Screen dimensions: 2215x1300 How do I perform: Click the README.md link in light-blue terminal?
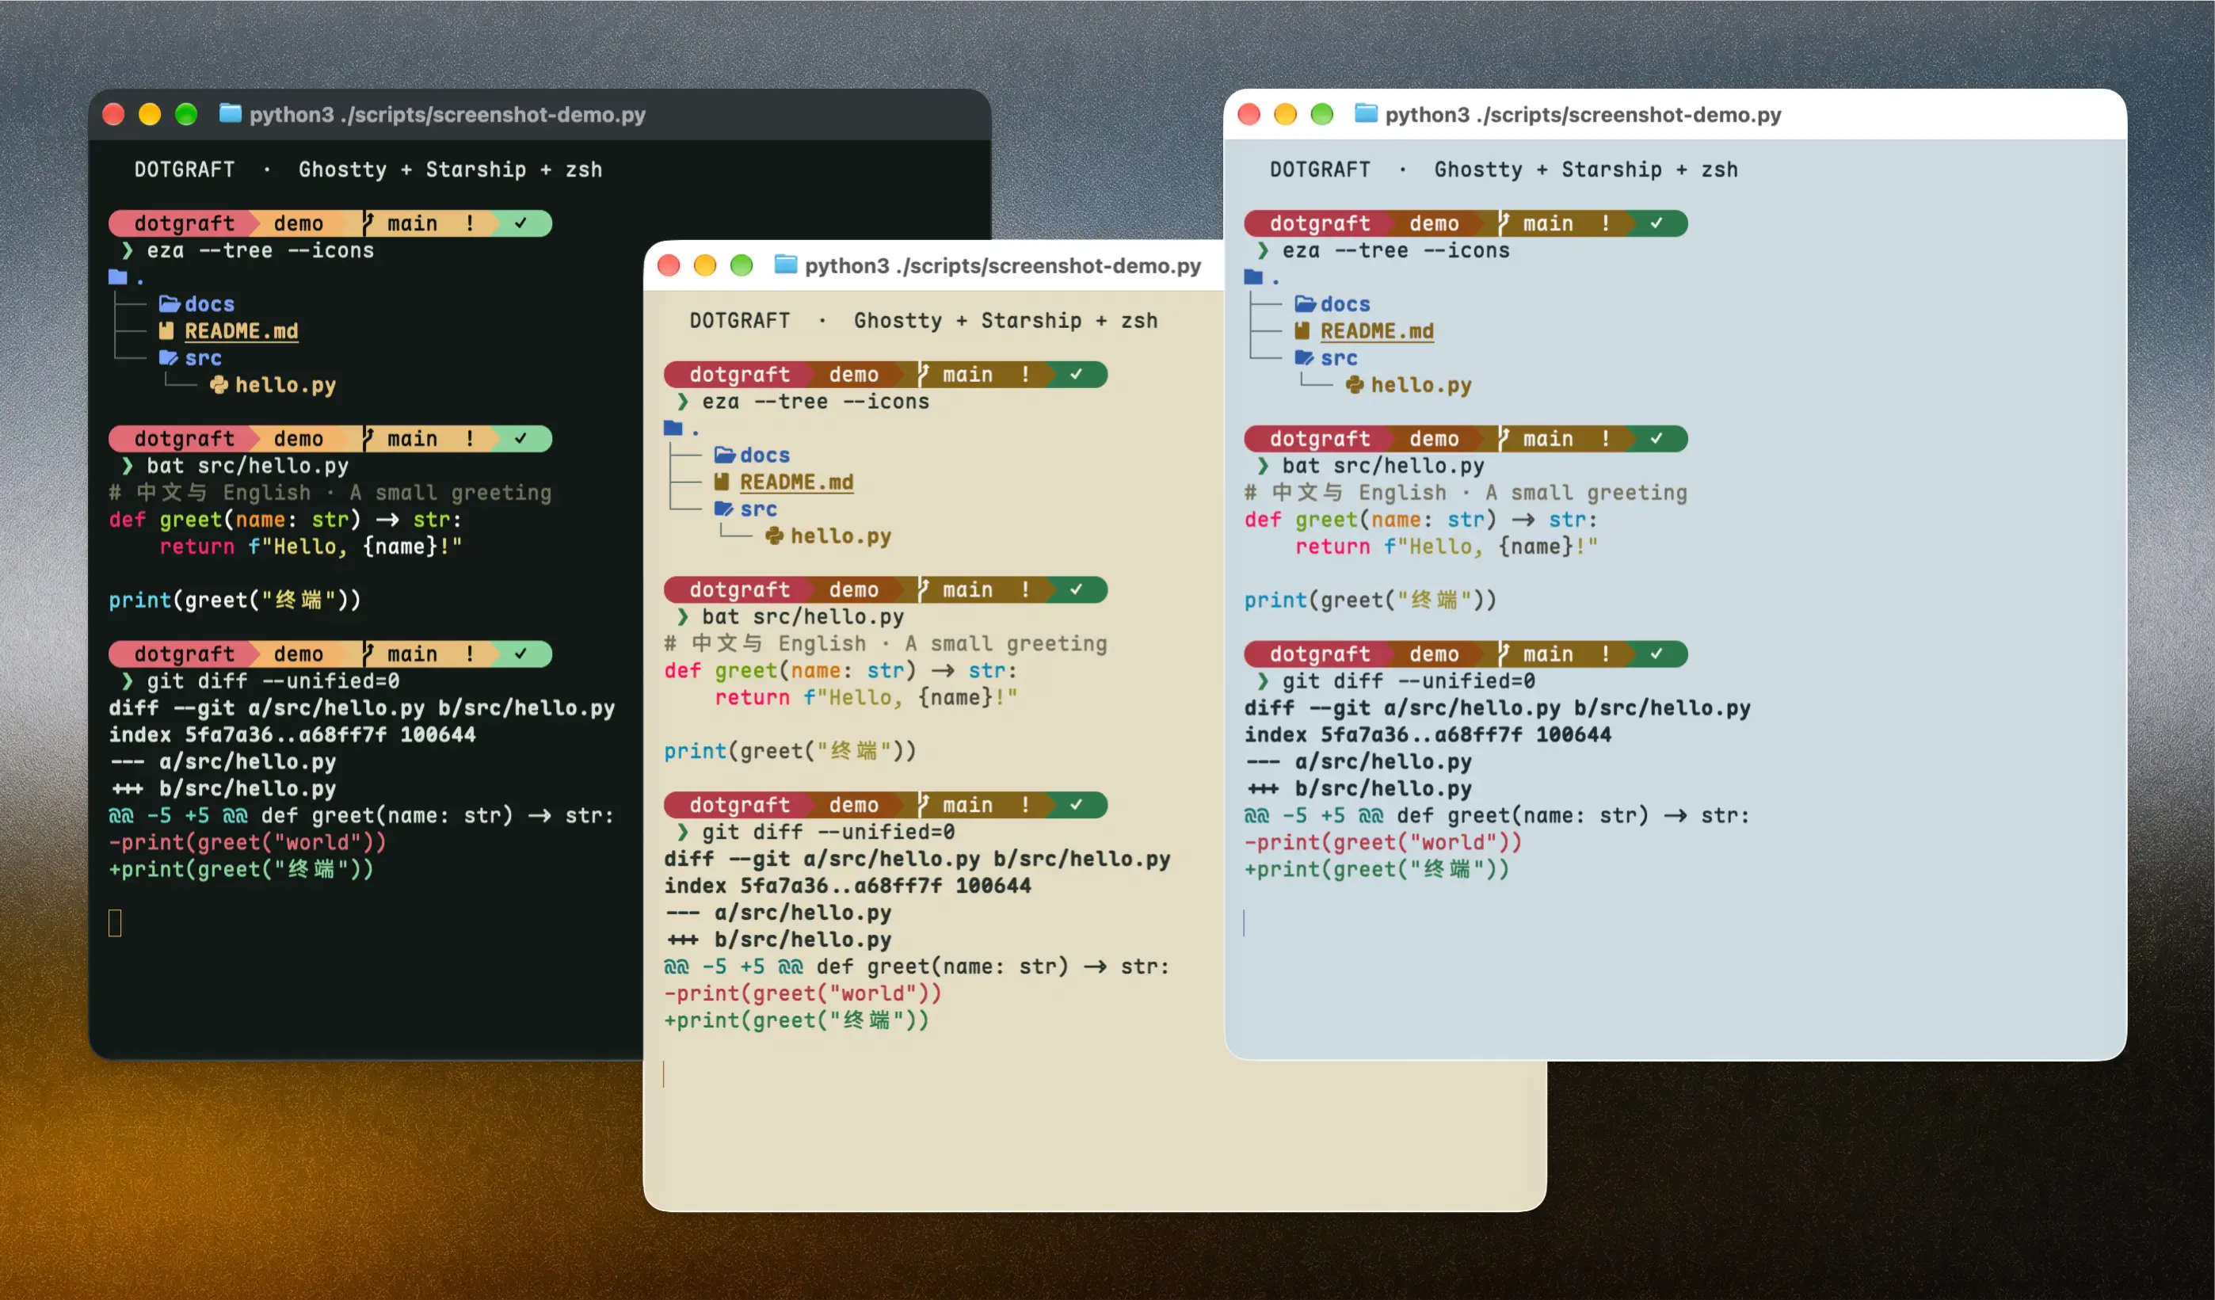point(1378,331)
